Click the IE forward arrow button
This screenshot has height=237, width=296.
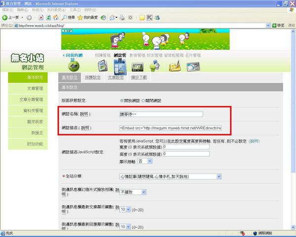pyautogui.click(x=29, y=18)
